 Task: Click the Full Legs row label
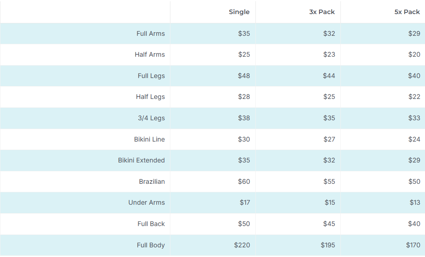[x=151, y=76]
